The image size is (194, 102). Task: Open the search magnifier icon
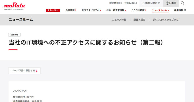182,3
